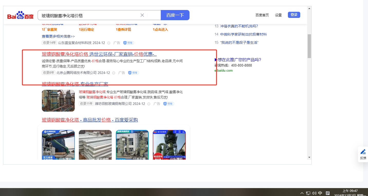Click the Baidu logo
Viewport: 368px width, 196px height.
20,15
